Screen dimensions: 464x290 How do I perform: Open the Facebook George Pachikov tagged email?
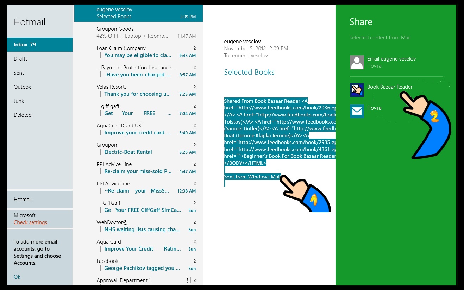(138, 265)
